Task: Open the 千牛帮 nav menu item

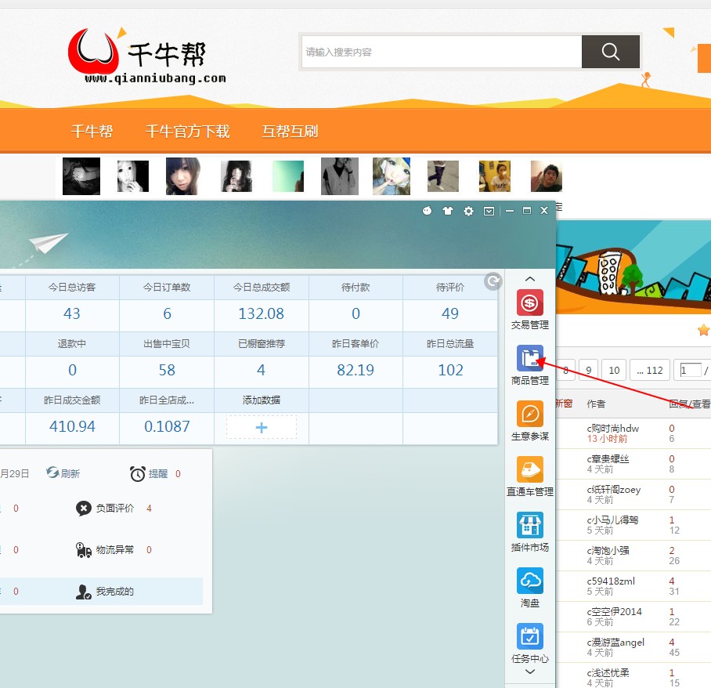Action: click(92, 131)
